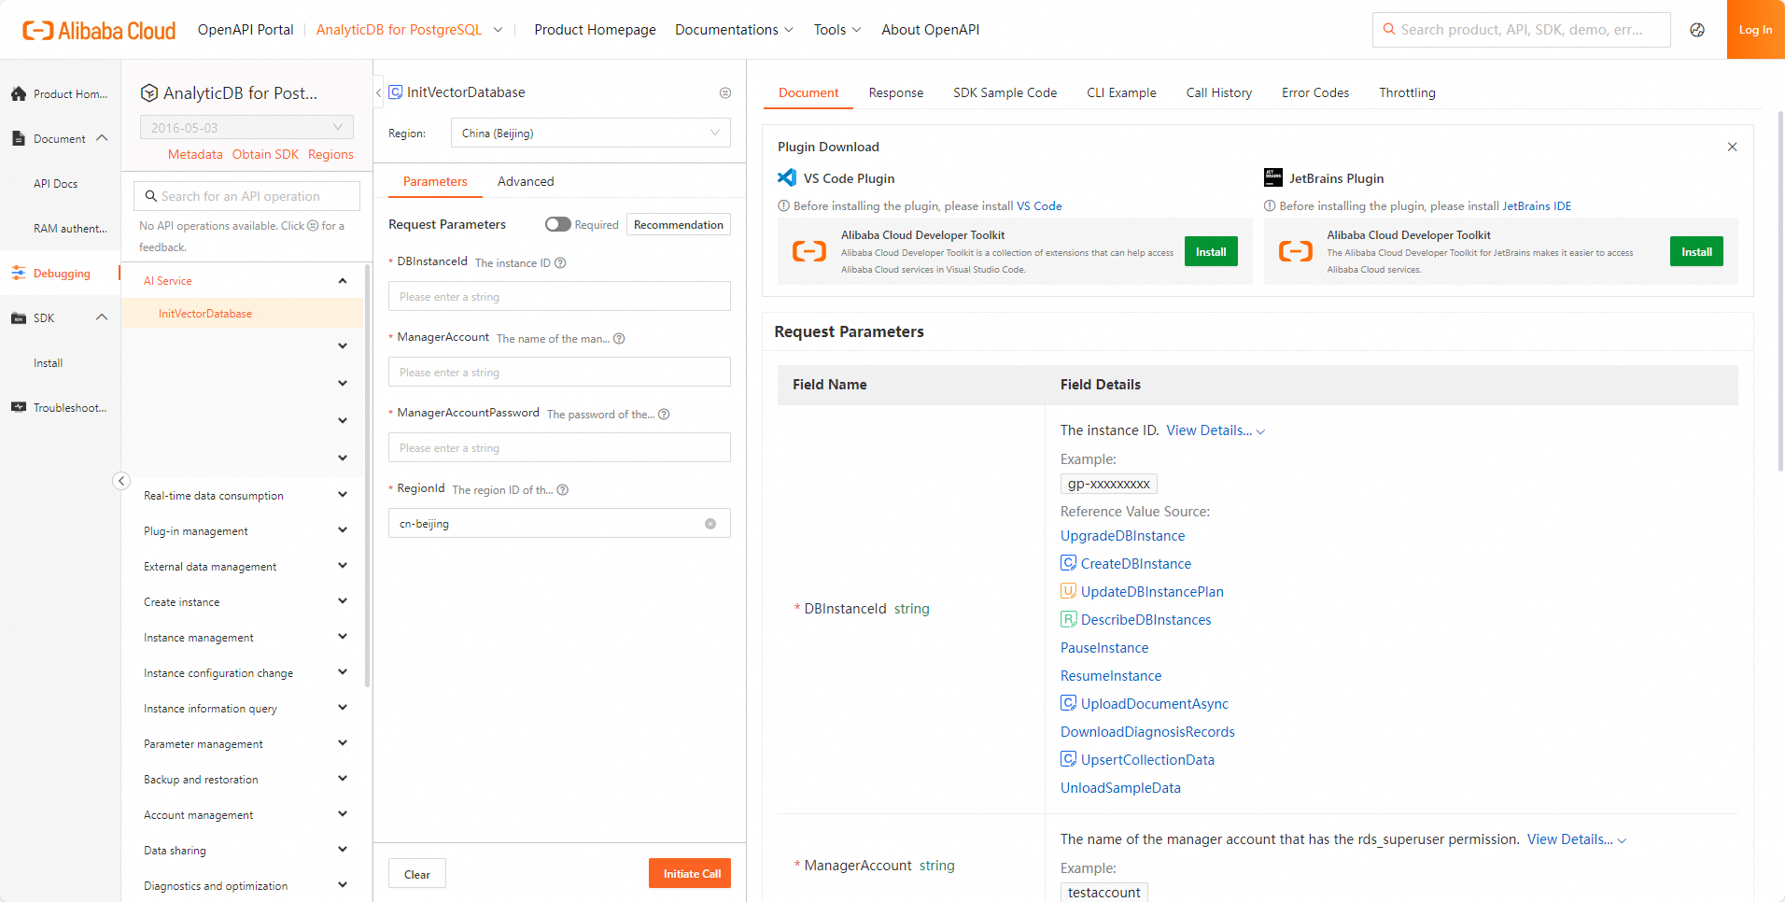This screenshot has width=1785, height=902.
Task: Click the VS Code plugin icon
Action: click(x=785, y=177)
